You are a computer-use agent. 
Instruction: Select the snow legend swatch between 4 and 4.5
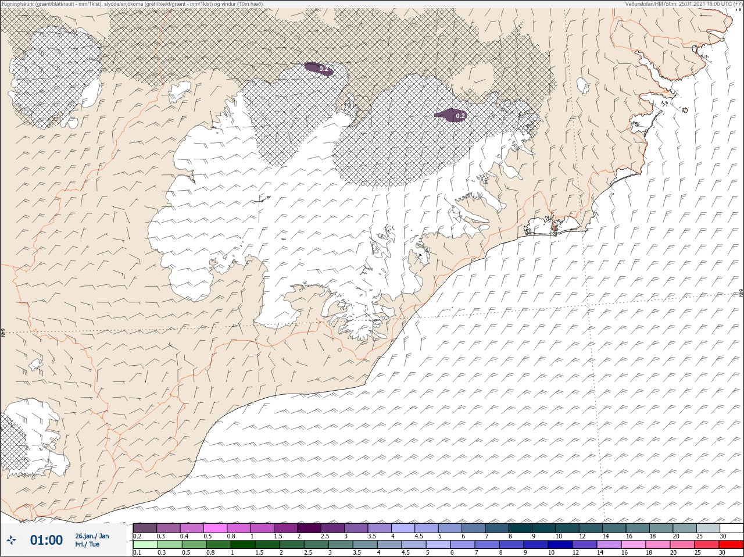click(403, 528)
